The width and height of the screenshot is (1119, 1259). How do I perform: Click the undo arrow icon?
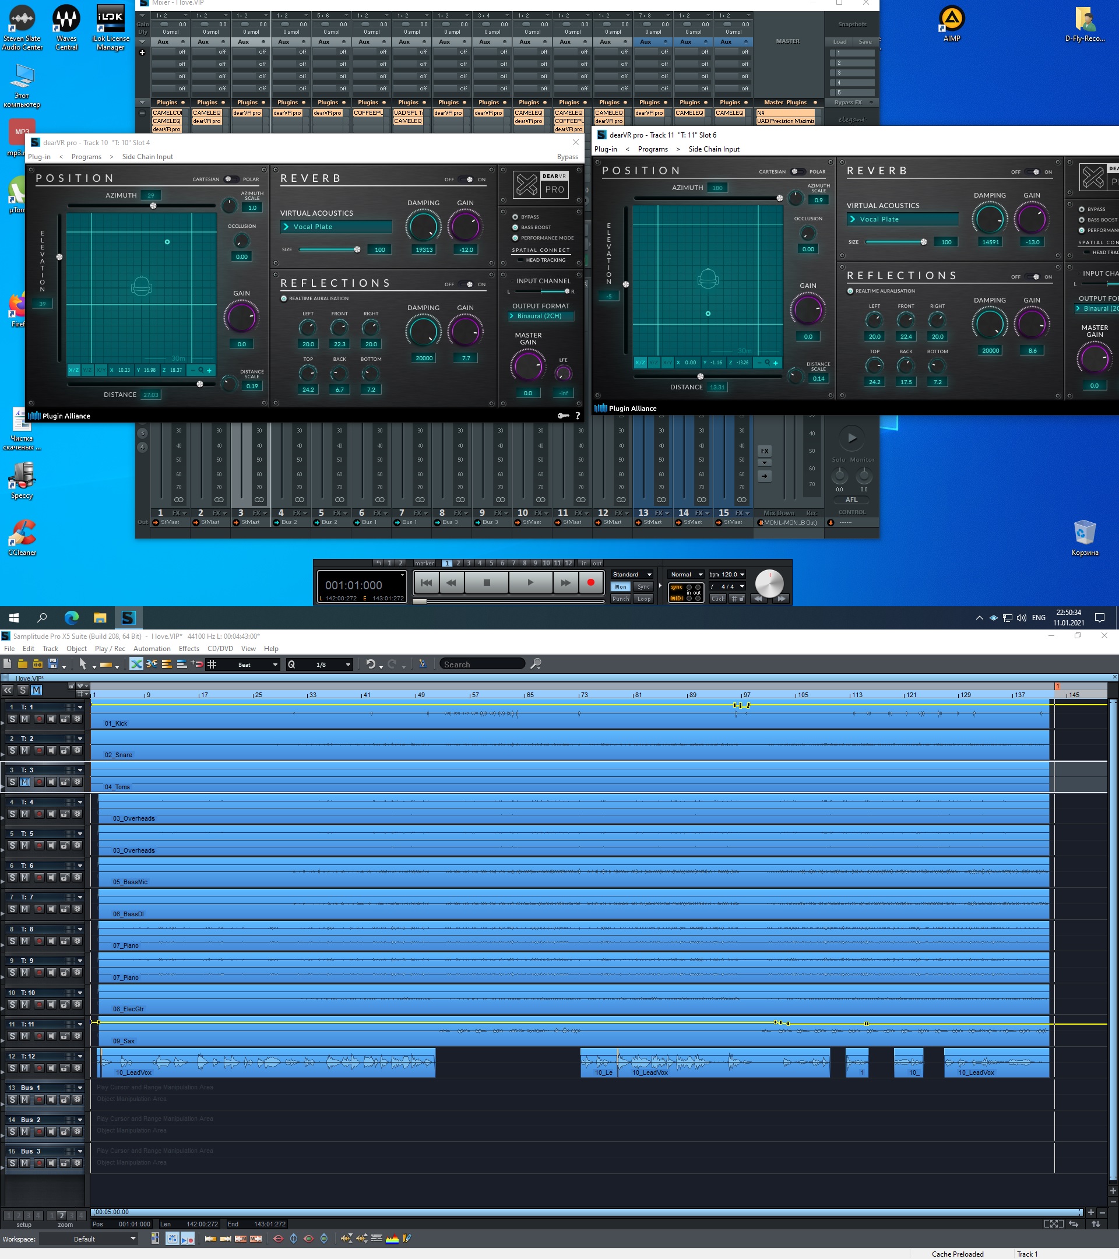pyautogui.click(x=370, y=664)
